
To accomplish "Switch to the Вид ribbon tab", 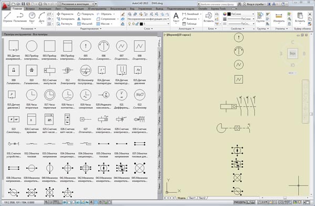I will click(x=132, y=9).
